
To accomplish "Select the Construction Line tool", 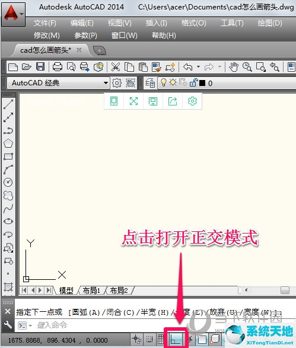I will coord(8,117).
